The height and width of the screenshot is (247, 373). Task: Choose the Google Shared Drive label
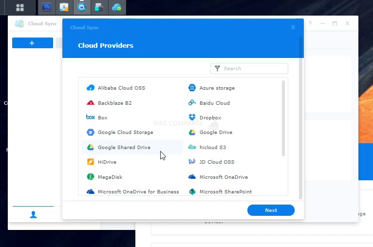(124, 147)
